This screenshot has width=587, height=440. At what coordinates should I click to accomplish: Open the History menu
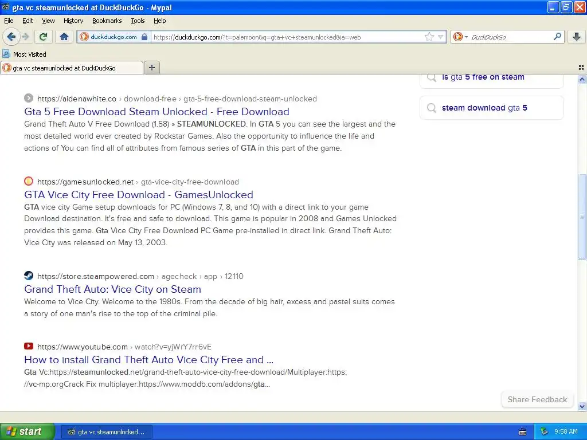[73, 21]
